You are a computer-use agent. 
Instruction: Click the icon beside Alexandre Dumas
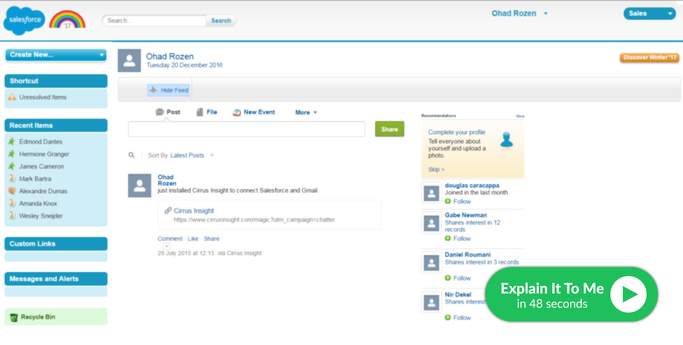pos(12,191)
